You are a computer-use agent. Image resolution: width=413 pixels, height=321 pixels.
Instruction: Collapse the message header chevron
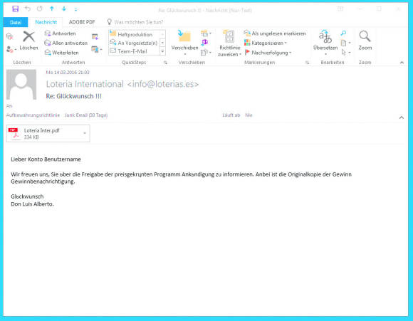point(402,117)
